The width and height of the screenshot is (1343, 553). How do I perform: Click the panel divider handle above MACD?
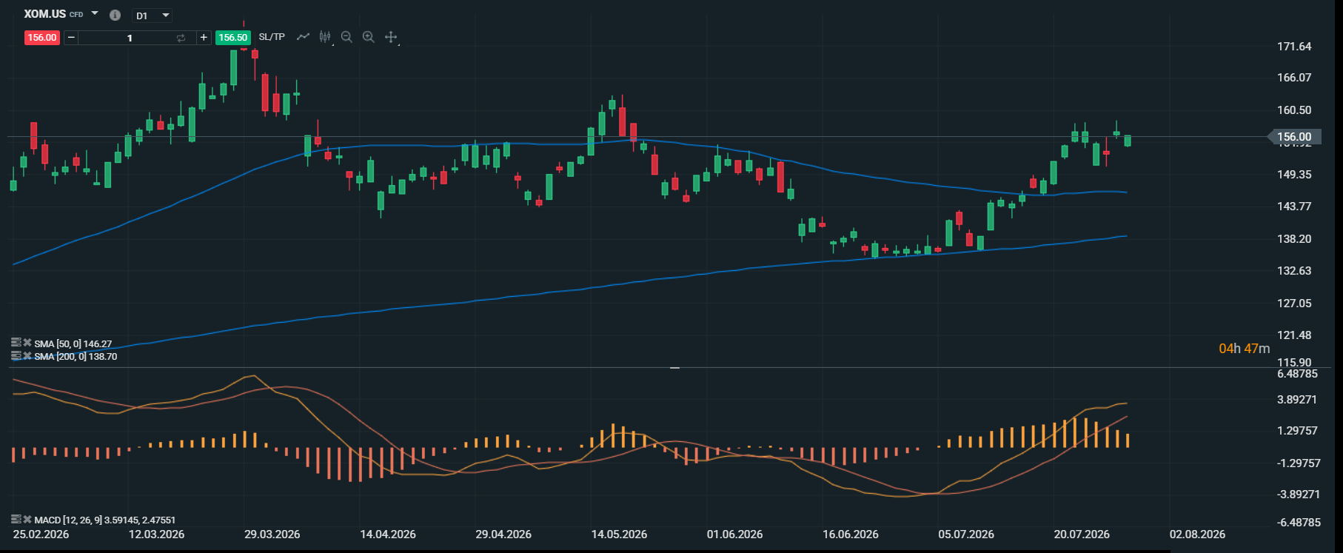click(x=674, y=367)
